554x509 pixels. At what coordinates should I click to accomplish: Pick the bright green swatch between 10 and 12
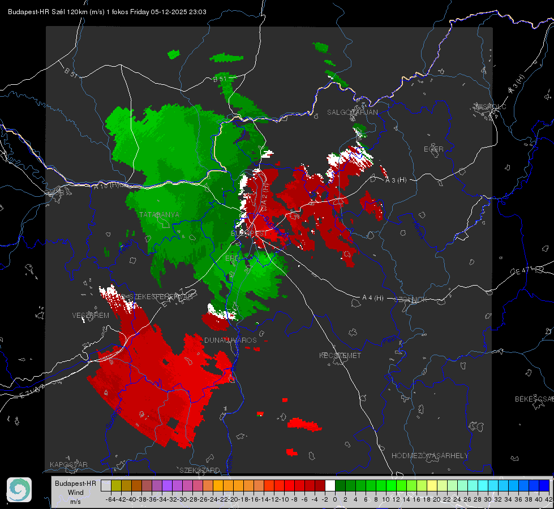(391, 485)
